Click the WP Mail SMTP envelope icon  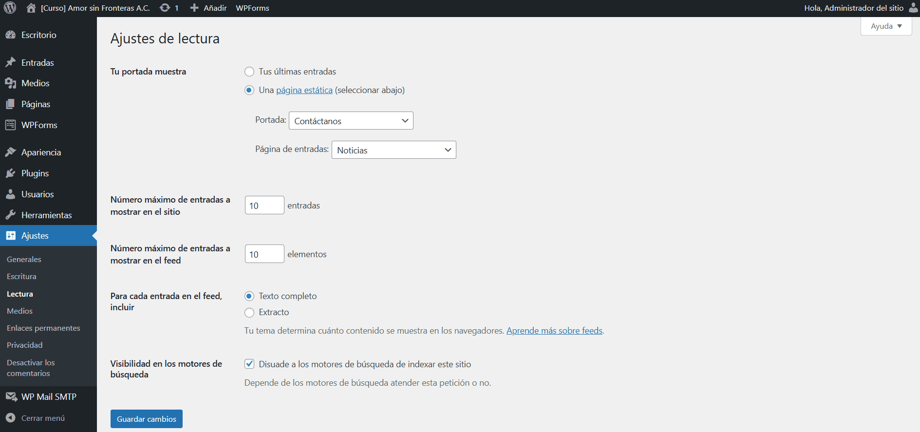click(11, 396)
